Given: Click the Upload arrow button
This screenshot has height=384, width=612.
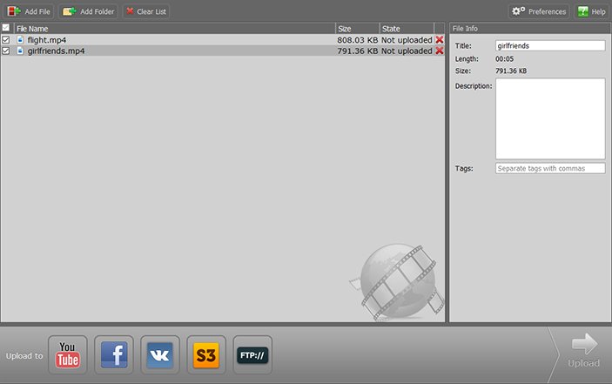Looking at the screenshot, I should tap(584, 350).
